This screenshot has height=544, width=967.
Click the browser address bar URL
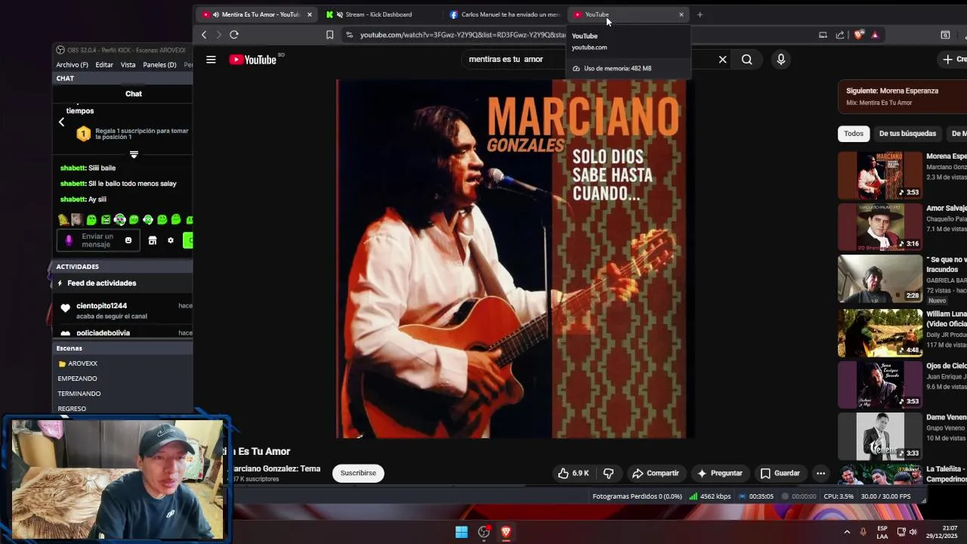462,35
